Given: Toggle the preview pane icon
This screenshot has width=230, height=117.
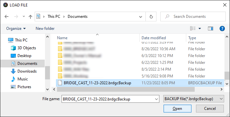Looking at the screenshot, I should pyautogui.click(x=210, y=29).
